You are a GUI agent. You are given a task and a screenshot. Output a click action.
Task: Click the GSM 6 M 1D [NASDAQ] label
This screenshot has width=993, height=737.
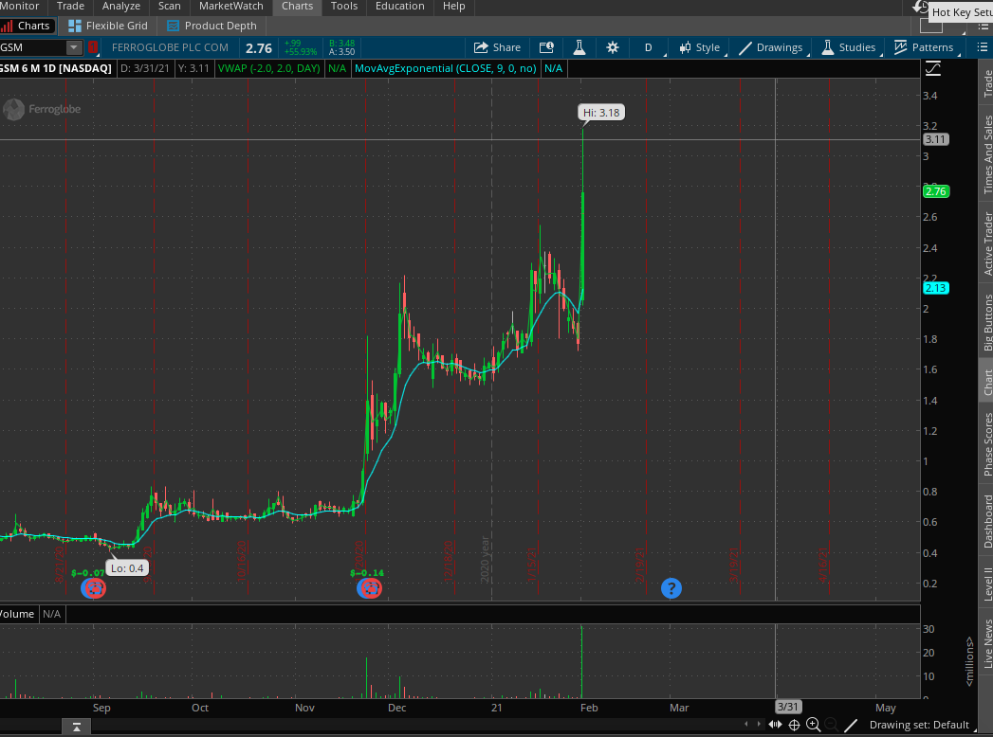[56, 68]
